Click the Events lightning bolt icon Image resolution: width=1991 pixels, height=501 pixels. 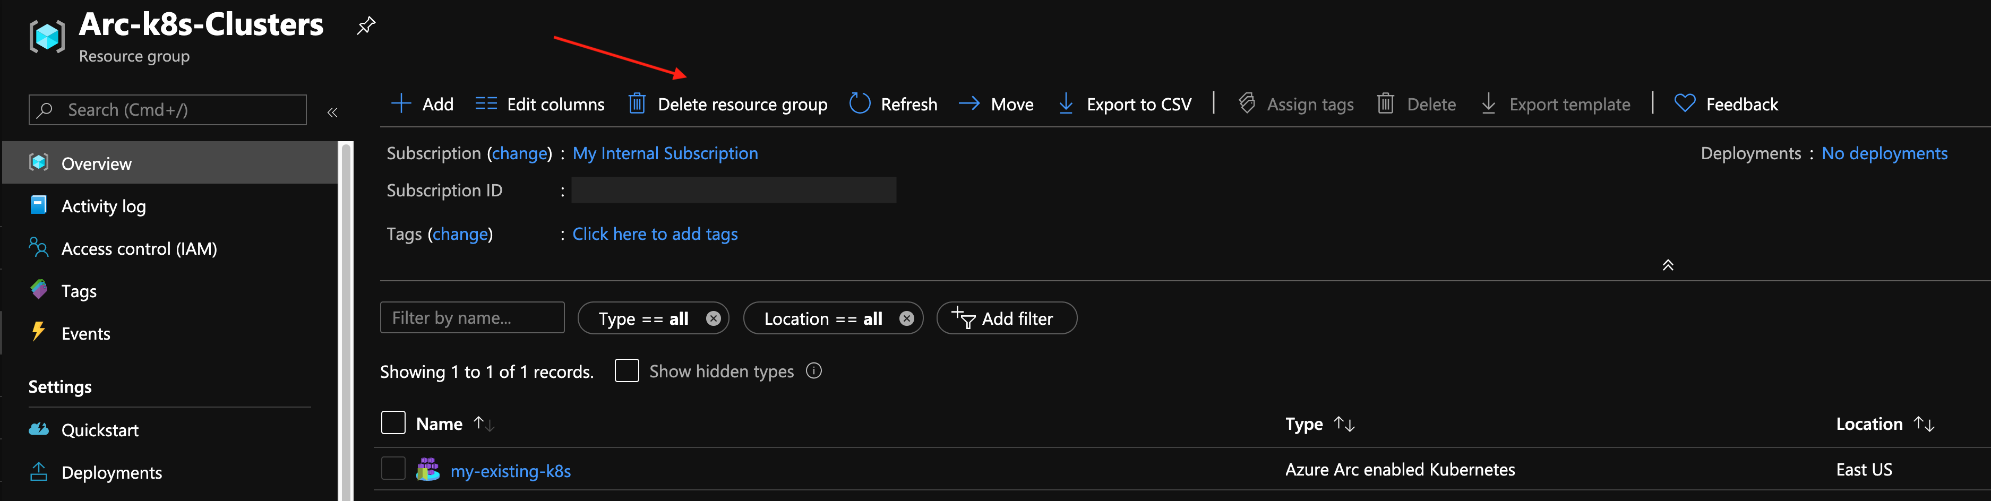38,332
